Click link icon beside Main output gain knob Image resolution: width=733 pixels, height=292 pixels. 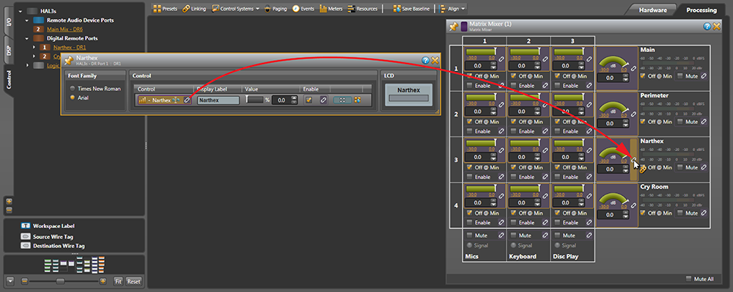pos(633,68)
